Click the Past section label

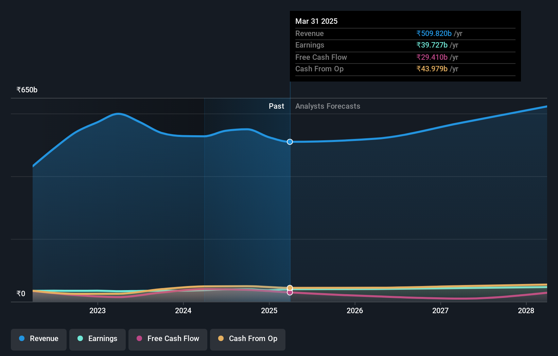[x=276, y=106]
